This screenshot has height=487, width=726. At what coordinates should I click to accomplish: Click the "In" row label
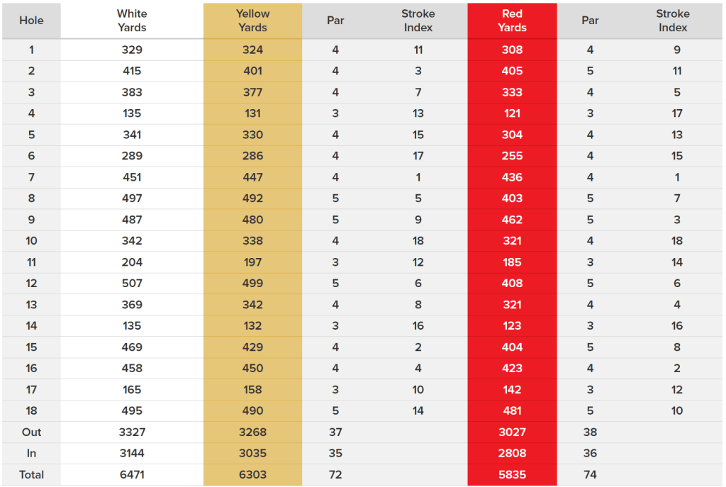click(x=31, y=453)
